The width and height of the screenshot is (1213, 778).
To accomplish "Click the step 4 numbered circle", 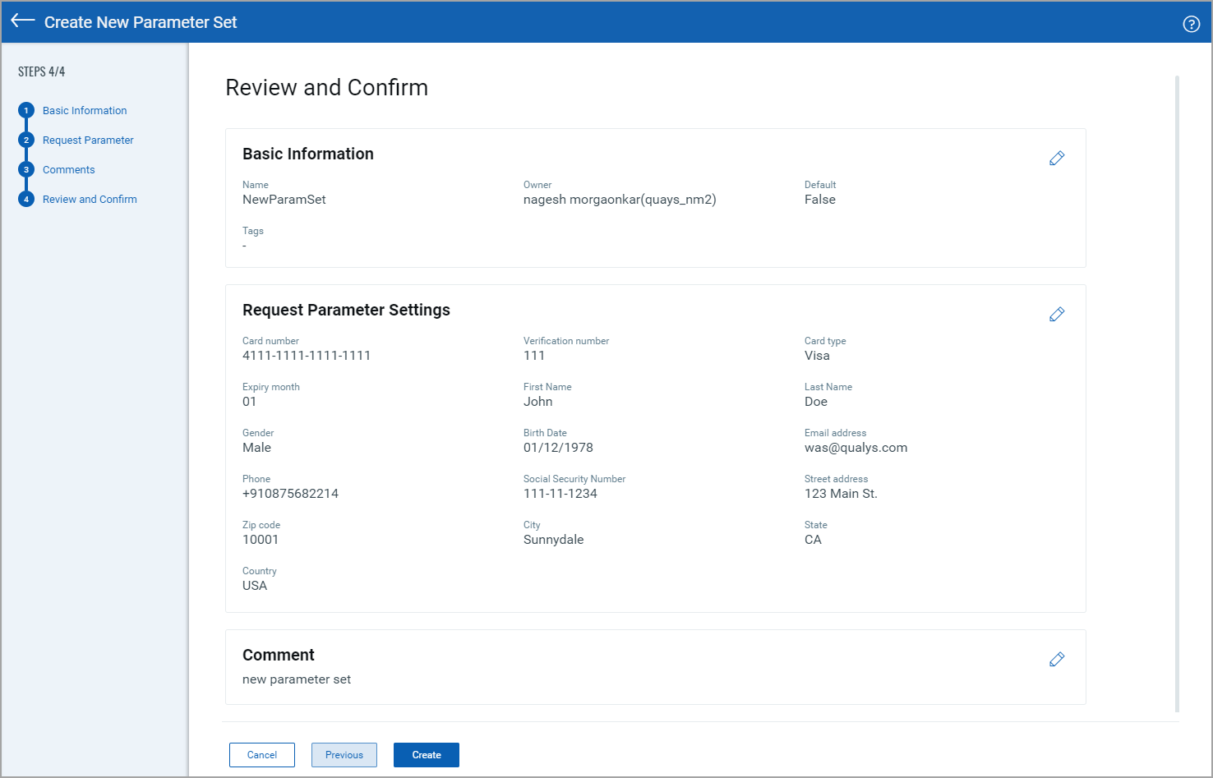I will [26, 199].
